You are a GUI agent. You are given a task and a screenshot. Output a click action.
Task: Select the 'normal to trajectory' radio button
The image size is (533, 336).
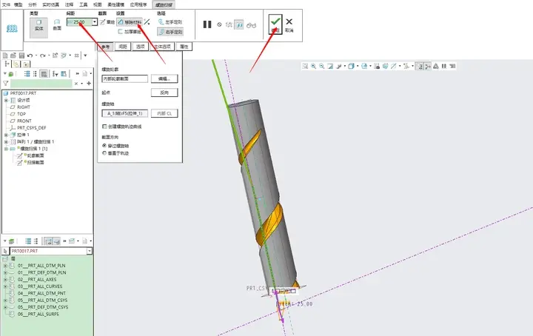[104, 153]
